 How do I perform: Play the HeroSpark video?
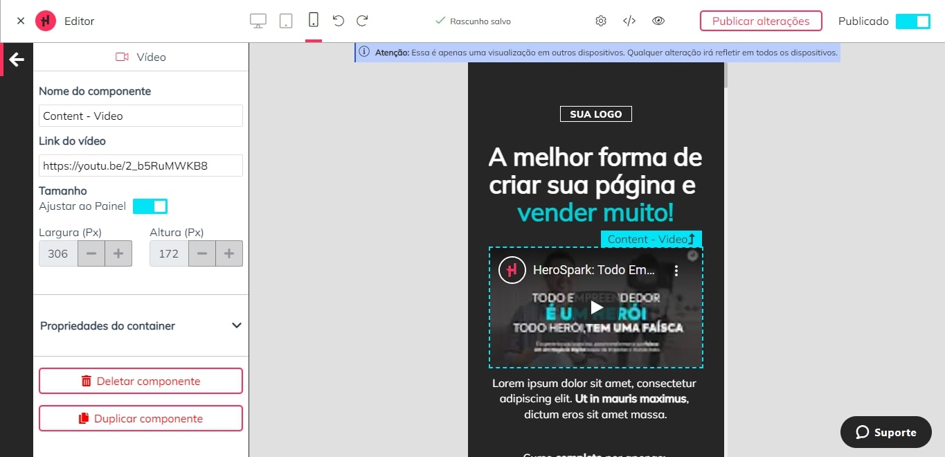(596, 307)
